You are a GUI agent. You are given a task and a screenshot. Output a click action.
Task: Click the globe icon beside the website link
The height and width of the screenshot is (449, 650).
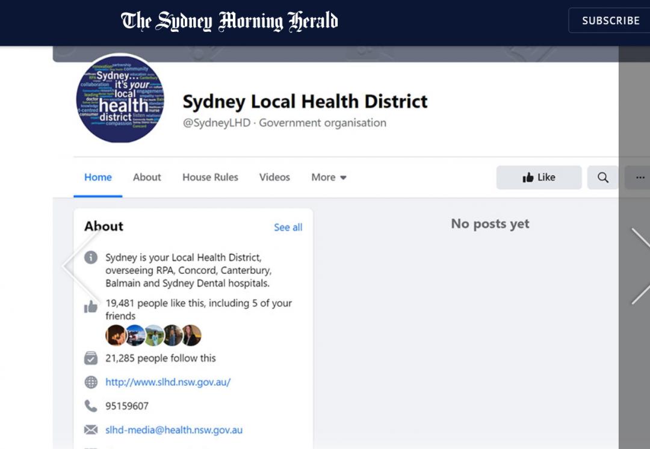coord(91,382)
